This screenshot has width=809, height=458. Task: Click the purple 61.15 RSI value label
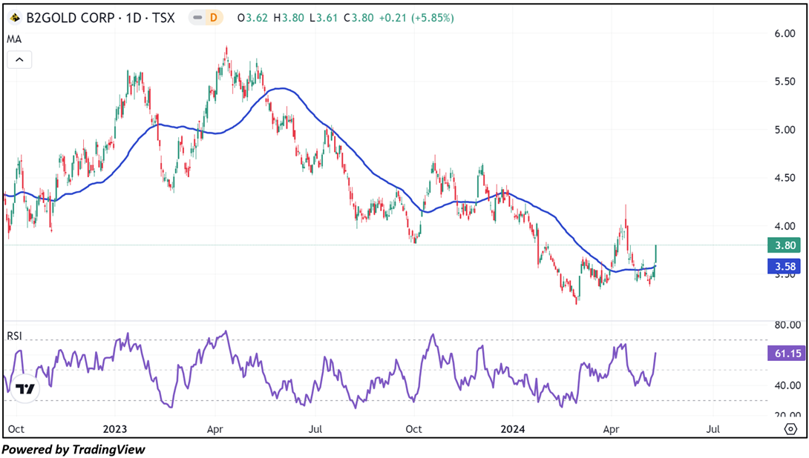(787, 354)
